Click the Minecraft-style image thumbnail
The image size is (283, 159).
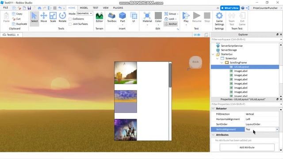click(x=126, y=73)
